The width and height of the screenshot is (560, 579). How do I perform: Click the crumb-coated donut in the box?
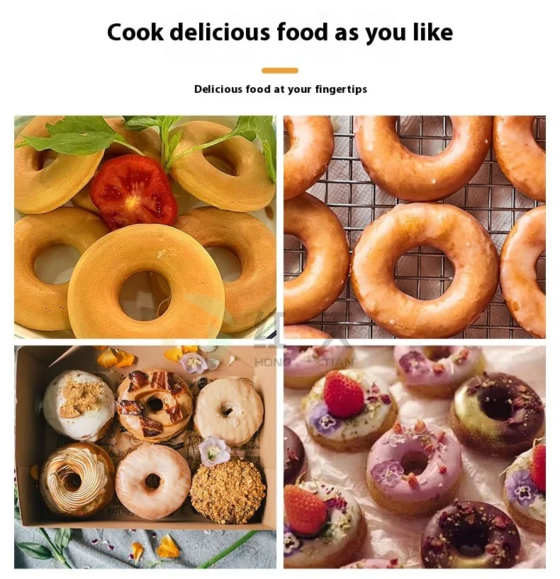(x=228, y=490)
